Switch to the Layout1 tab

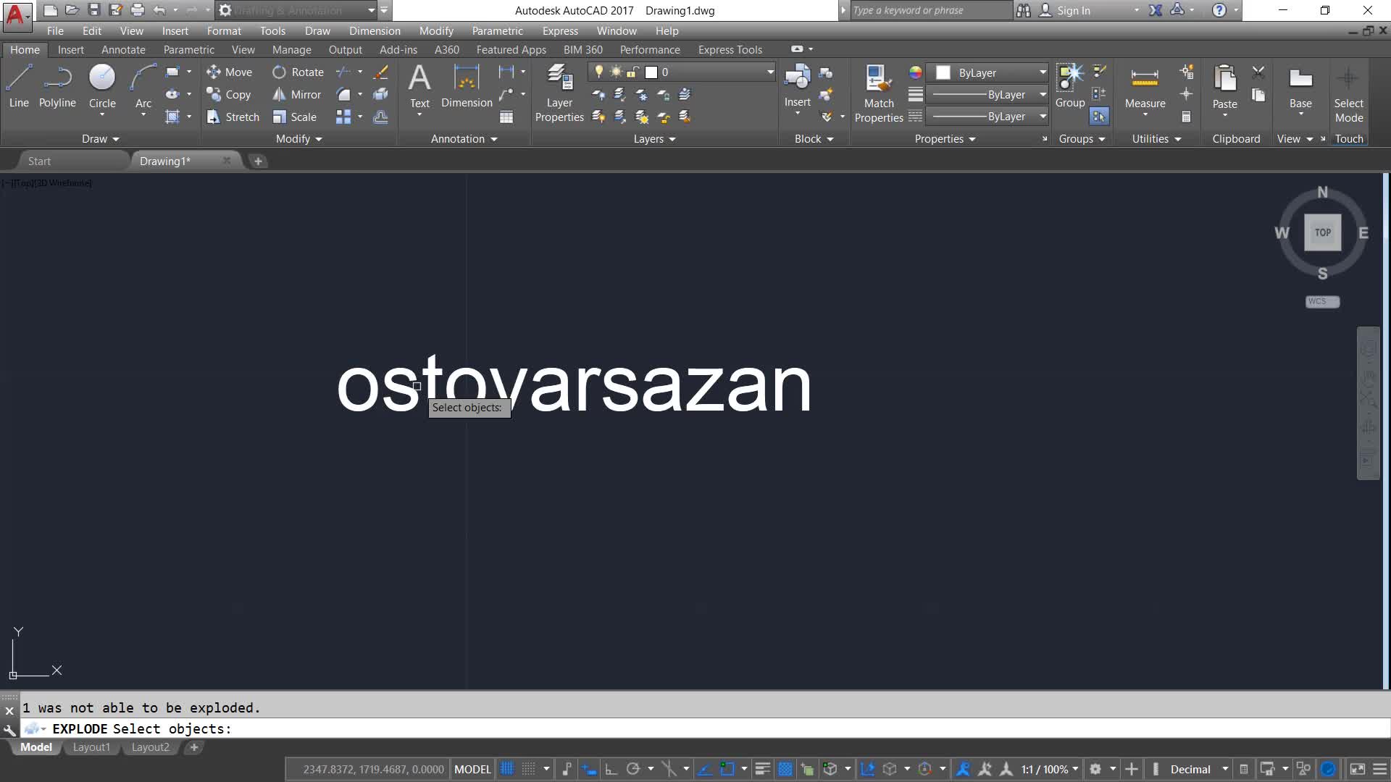coord(91,747)
